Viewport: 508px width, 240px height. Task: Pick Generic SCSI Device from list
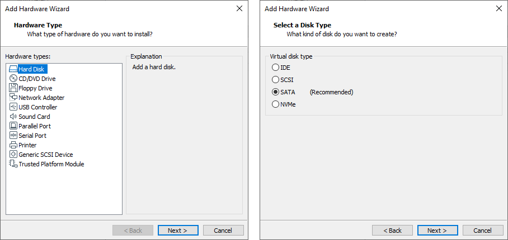[x=45, y=155]
